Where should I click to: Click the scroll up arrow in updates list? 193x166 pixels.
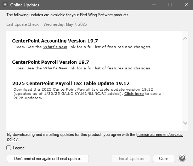pyautogui.click(x=185, y=39)
